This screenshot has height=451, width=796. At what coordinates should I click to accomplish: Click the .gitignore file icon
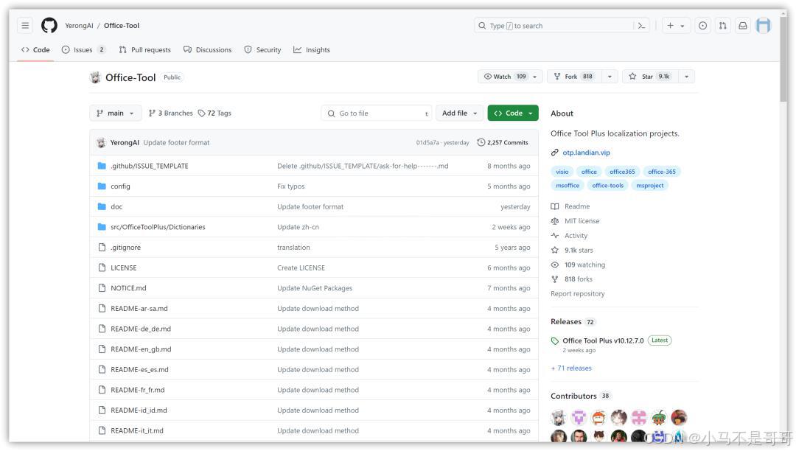[102, 247]
